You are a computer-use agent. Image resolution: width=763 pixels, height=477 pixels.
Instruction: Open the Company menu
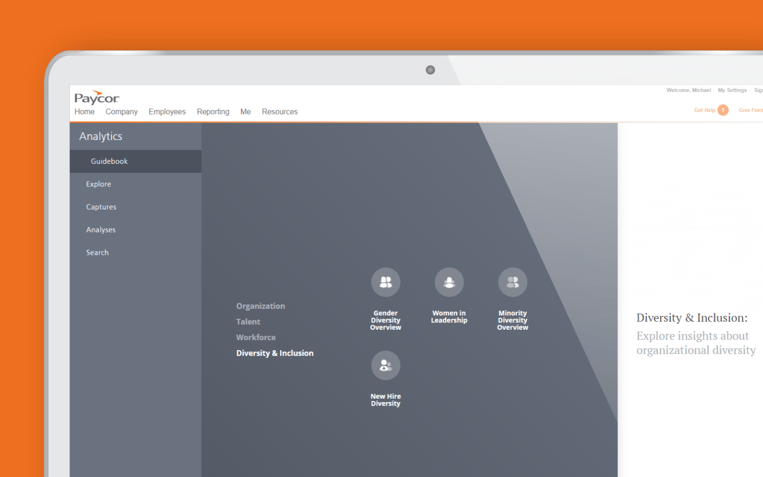[x=122, y=112]
